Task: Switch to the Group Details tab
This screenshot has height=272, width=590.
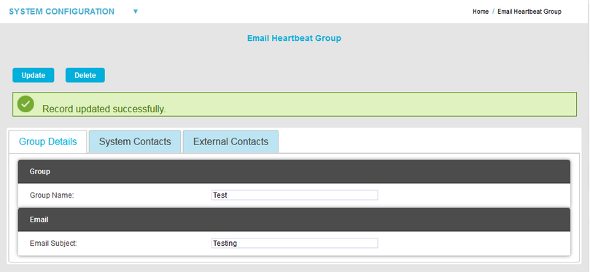Action: 48,141
